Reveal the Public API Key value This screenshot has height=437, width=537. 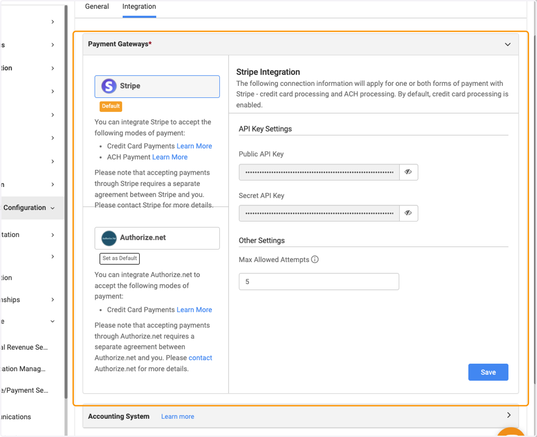[x=408, y=172]
